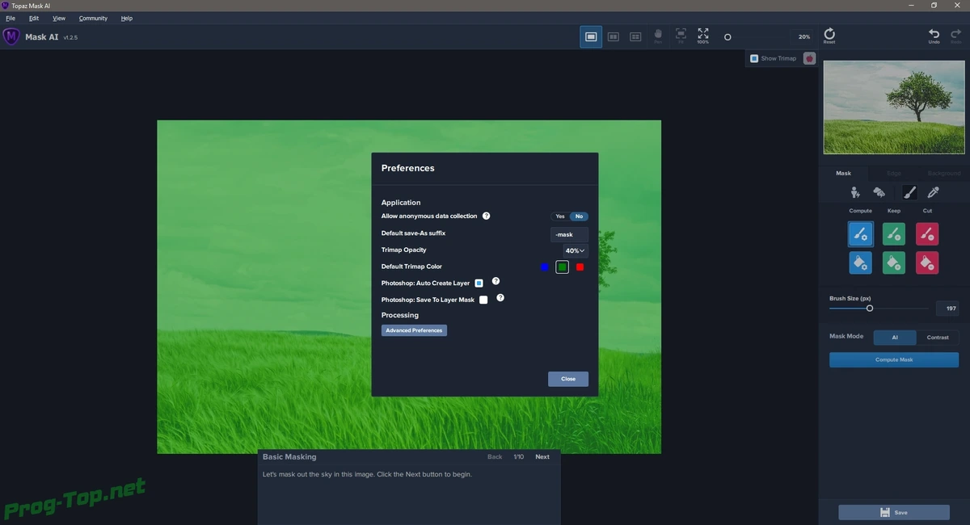Choose the red Cut fill bucket

927,262
